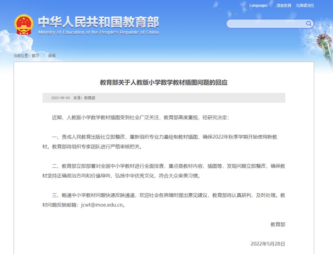
Task: Click the article headline about 人教版 textbook illustrations
Action: click(x=164, y=82)
